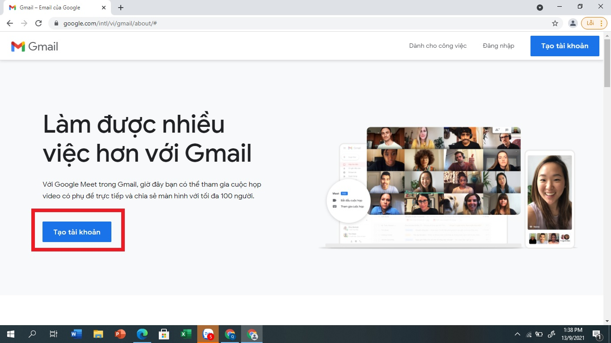Open the Windows notification center icon

(x=597, y=334)
